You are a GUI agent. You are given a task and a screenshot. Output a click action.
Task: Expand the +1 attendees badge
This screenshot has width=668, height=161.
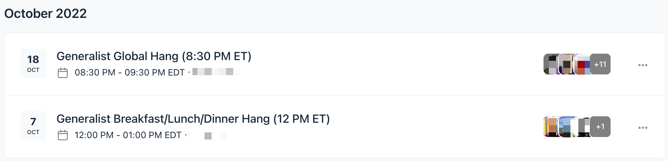tap(600, 127)
